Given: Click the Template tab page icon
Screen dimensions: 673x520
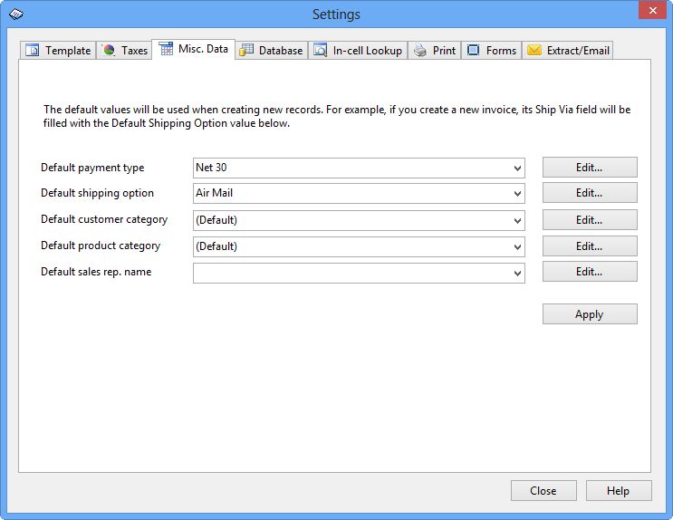Looking at the screenshot, I should 33,50.
